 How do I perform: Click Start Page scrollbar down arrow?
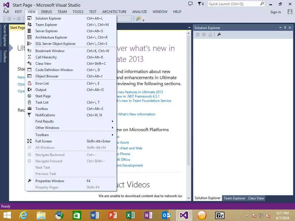click(x=188, y=199)
